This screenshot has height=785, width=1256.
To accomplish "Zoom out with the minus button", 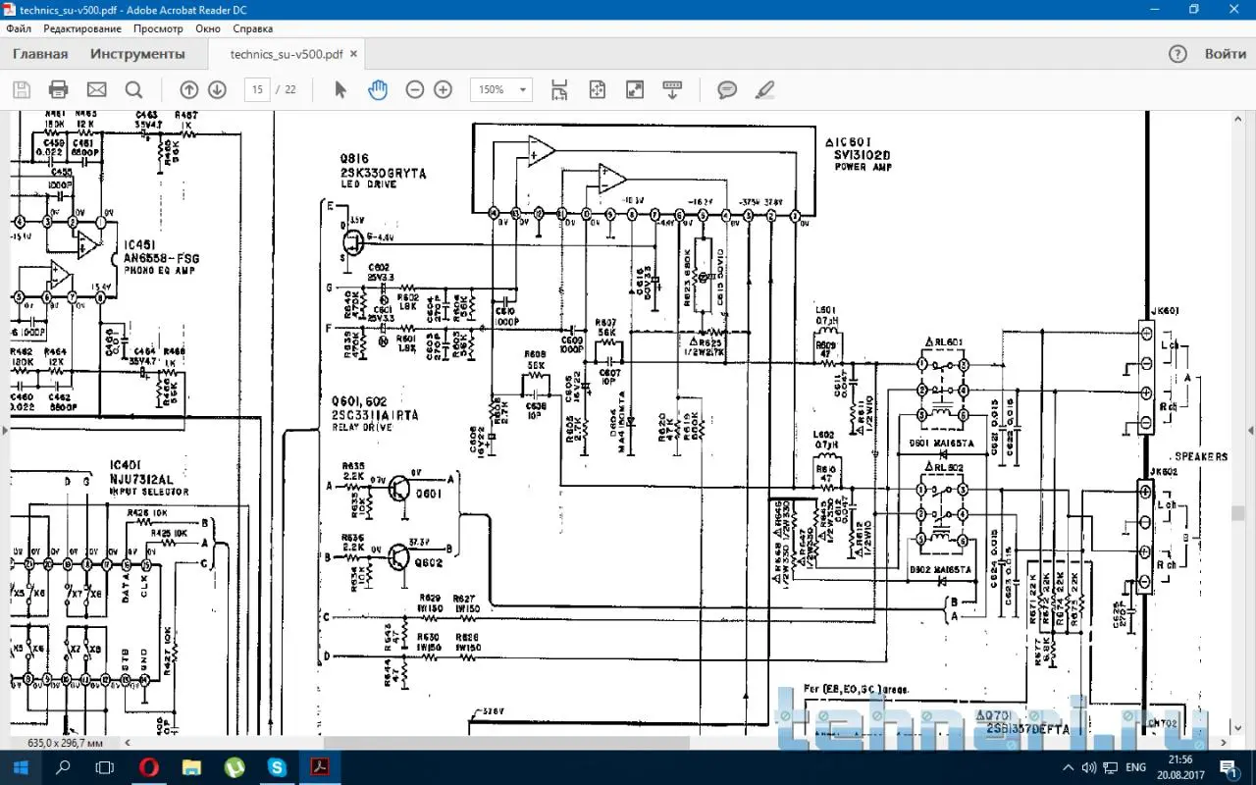I will pyautogui.click(x=415, y=90).
